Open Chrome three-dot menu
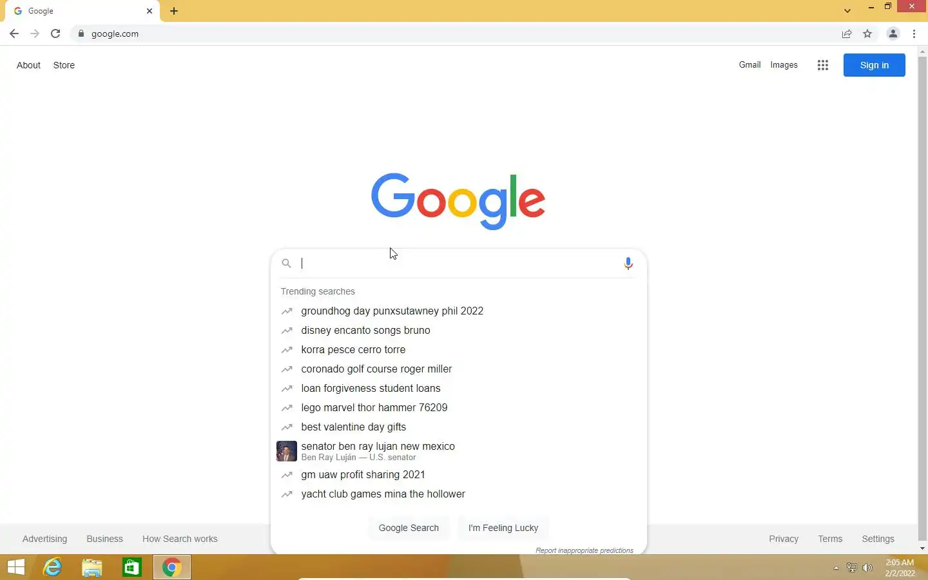The image size is (928, 580). (x=914, y=34)
